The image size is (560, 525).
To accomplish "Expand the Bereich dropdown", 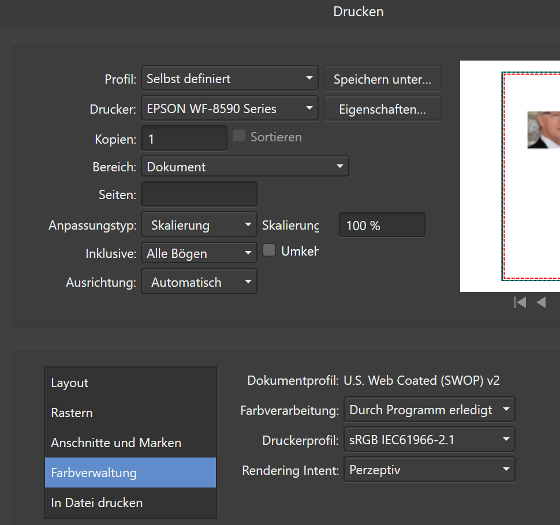I will (245, 167).
